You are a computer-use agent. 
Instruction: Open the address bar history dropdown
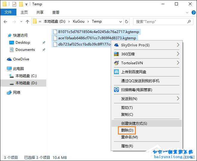coord(121,22)
